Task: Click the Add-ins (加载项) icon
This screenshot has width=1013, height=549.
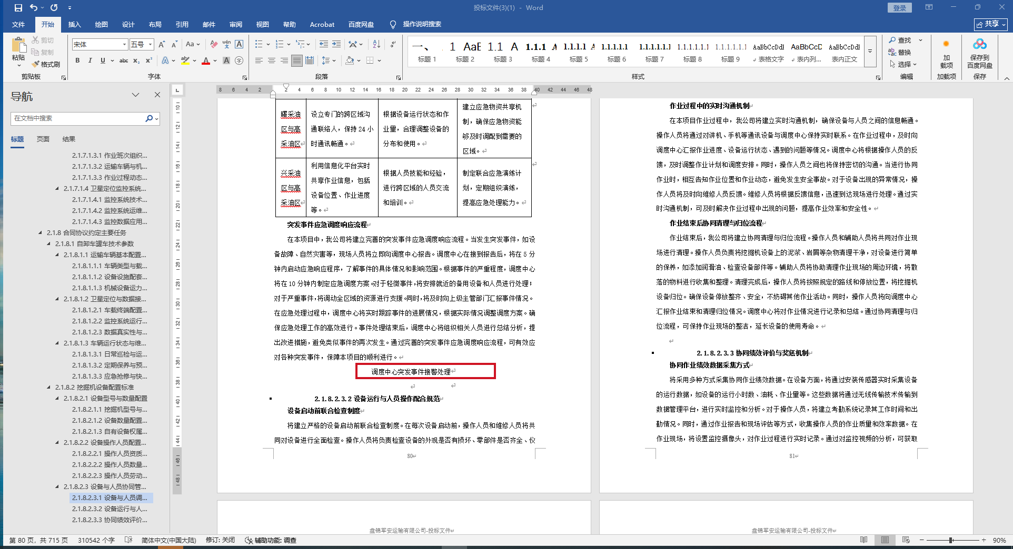Action: tap(946, 53)
